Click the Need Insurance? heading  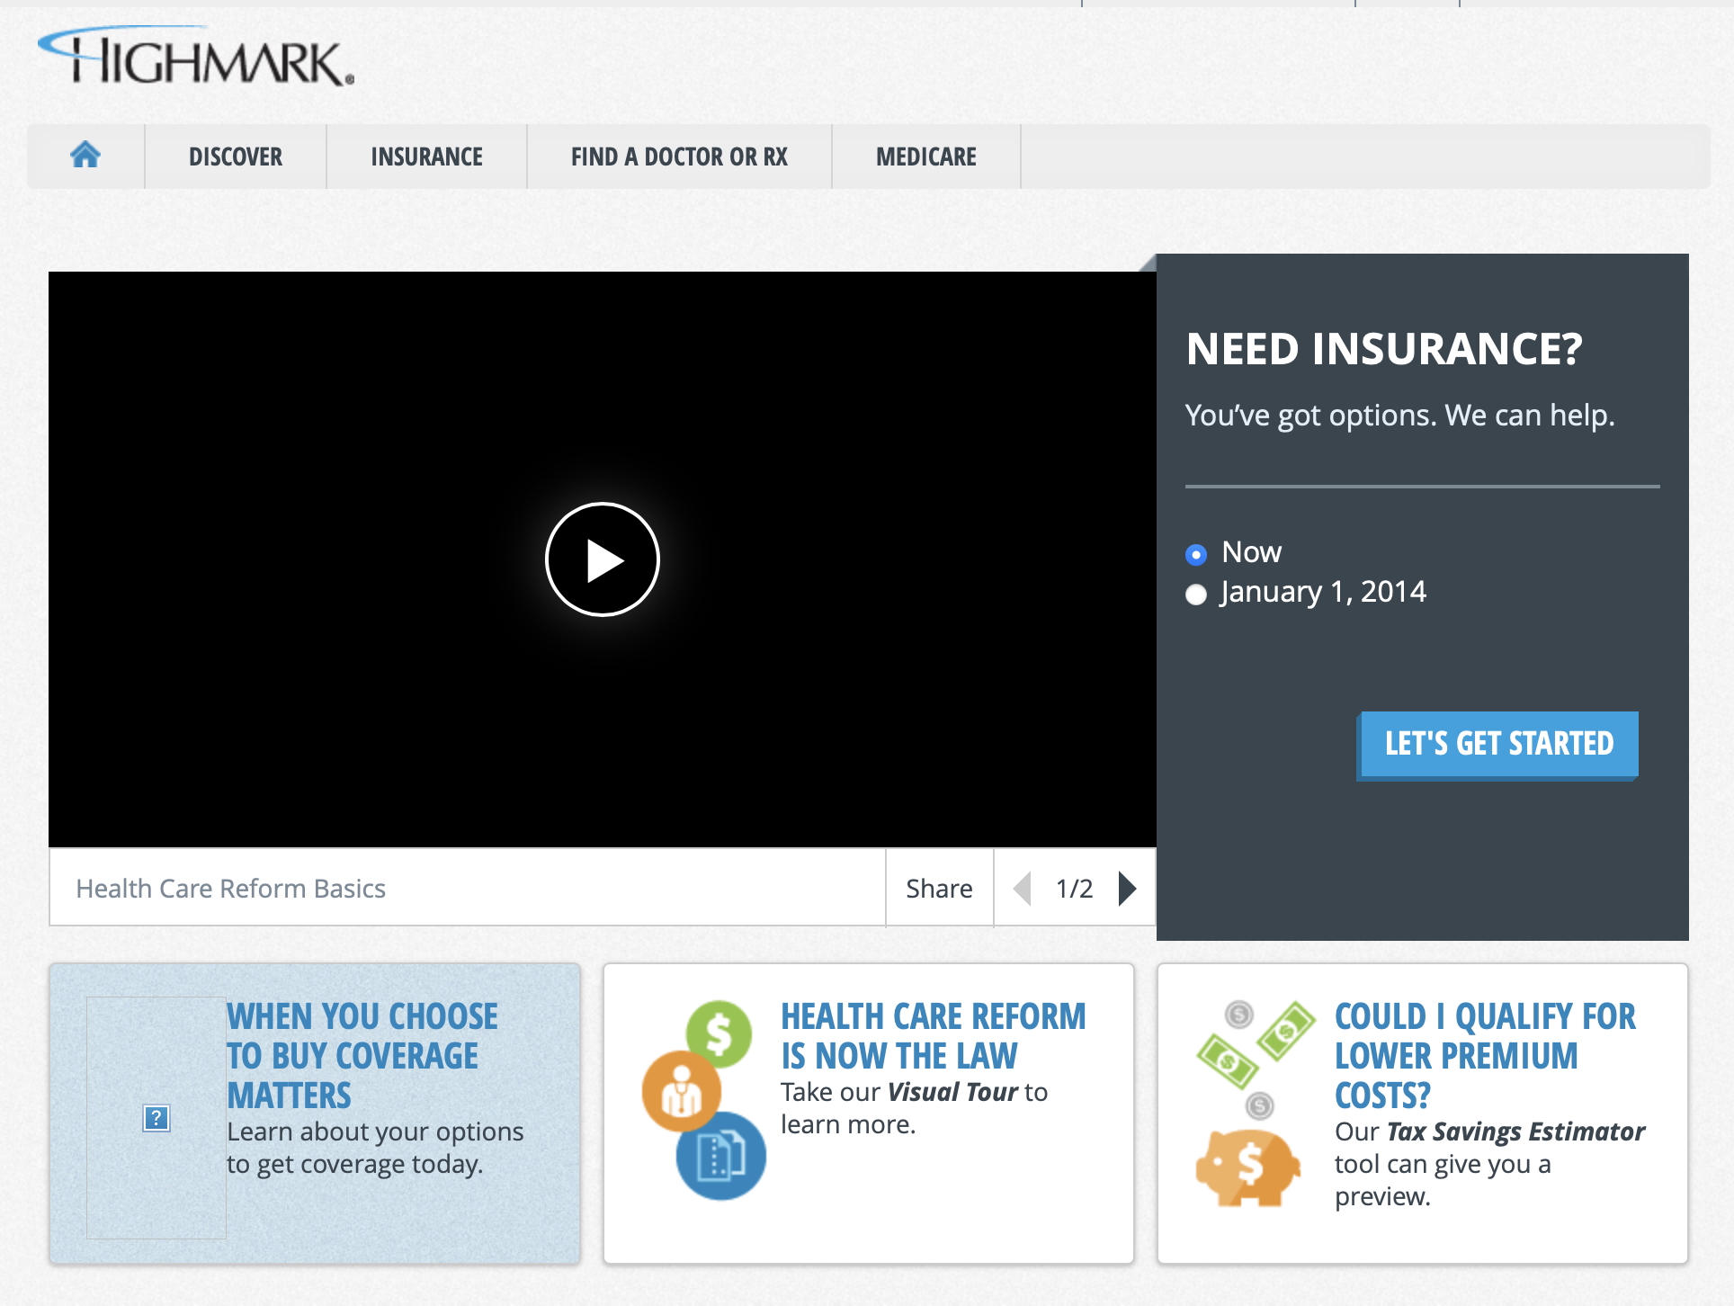1384,349
